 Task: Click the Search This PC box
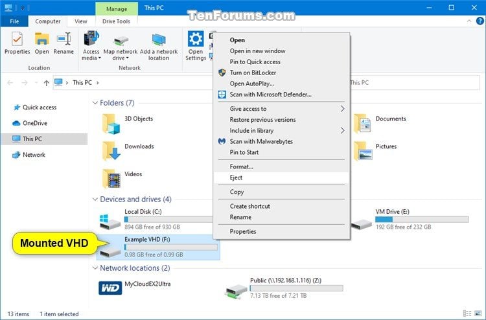[x=414, y=83]
